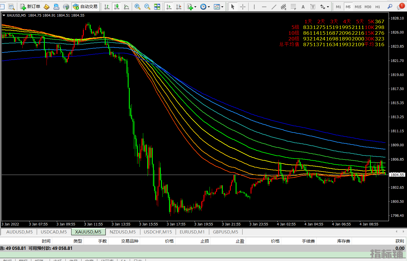407x261 pixels.
Task: Switch to the EURUSD,M1 chart tab
Action: point(192,232)
